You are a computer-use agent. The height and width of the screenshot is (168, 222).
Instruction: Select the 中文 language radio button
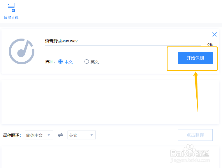tap(61, 62)
